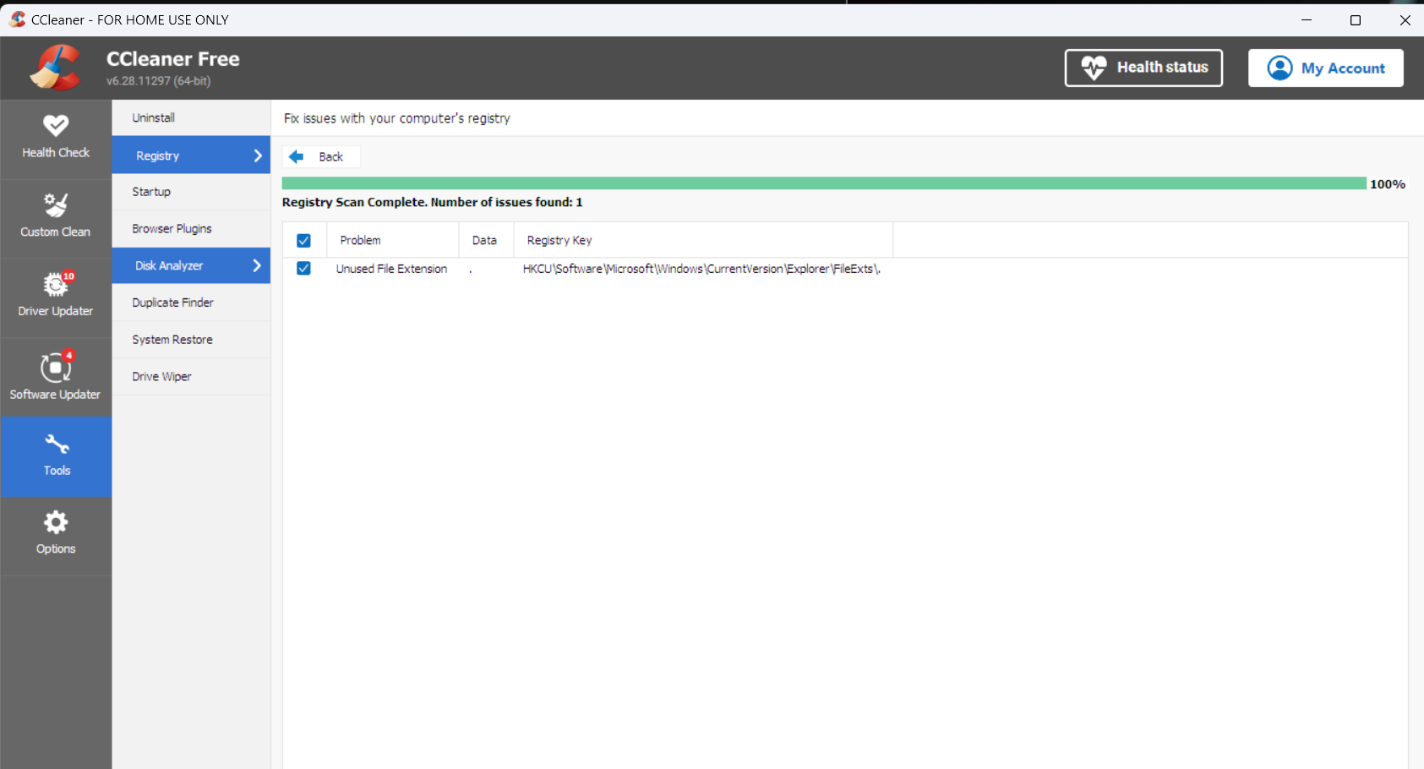
Task: Click the Health status button
Action: point(1143,68)
